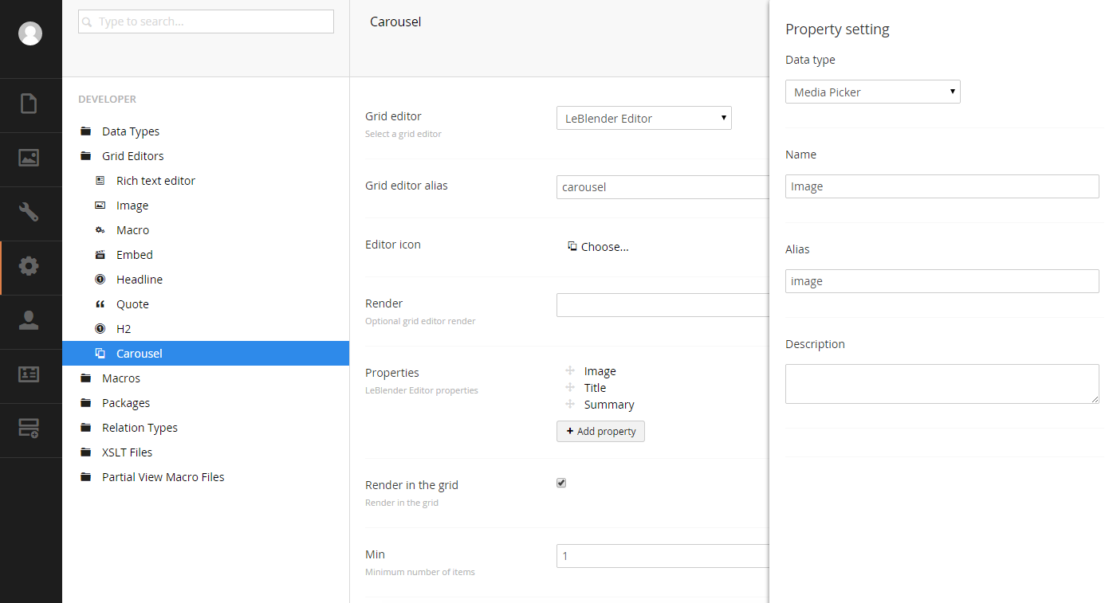Click the drag handle beside Summary property
Screen dimensions: 1113x603
pos(570,405)
